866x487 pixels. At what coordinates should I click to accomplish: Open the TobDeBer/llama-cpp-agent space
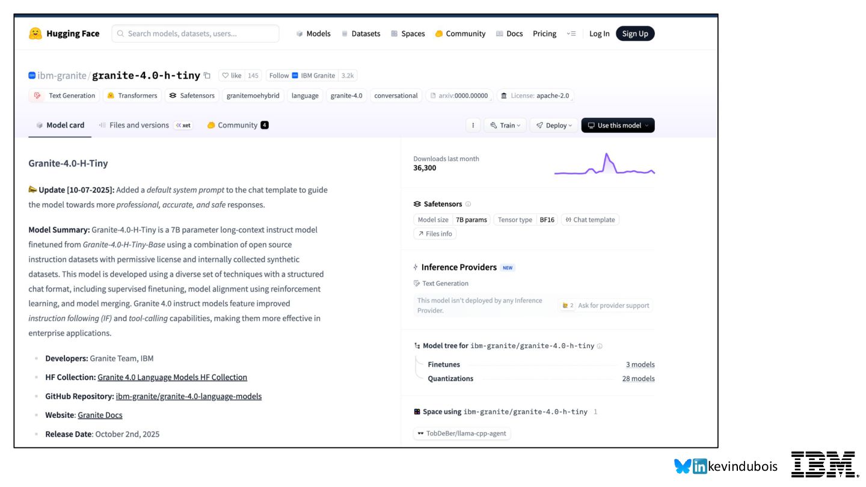[462, 433]
